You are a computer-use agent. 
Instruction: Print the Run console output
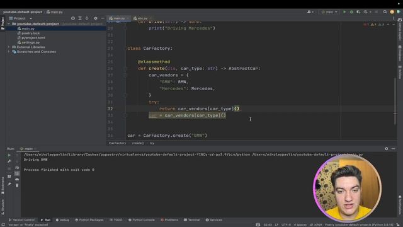17,179
